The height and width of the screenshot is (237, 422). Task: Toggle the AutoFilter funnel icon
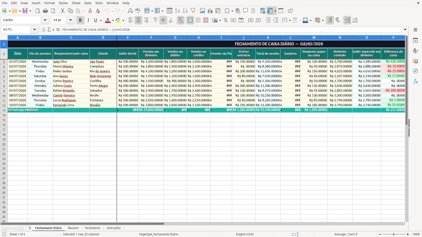point(193,11)
